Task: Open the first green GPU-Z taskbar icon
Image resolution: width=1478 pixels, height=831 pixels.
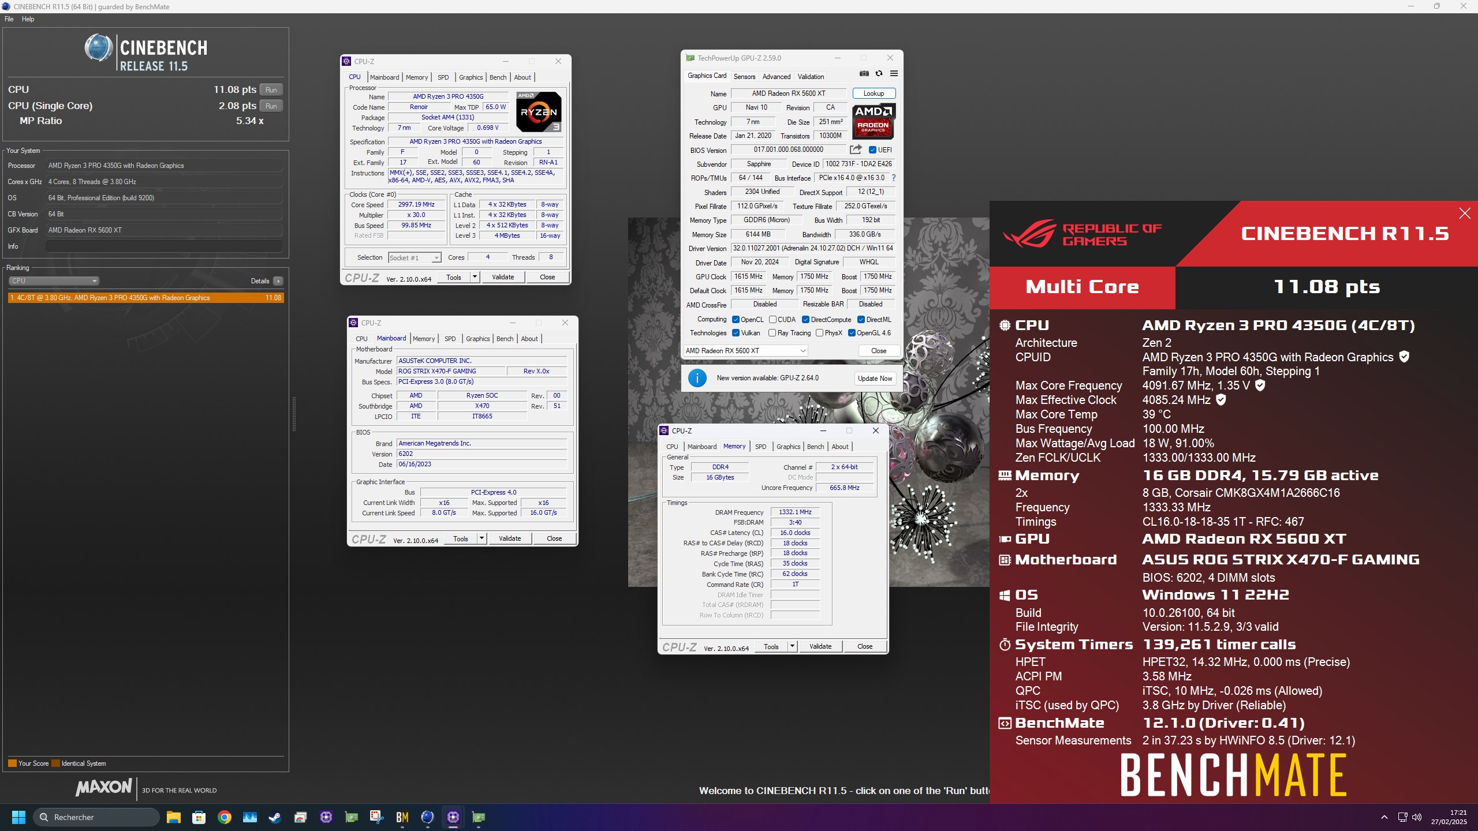Action: pyautogui.click(x=352, y=817)
